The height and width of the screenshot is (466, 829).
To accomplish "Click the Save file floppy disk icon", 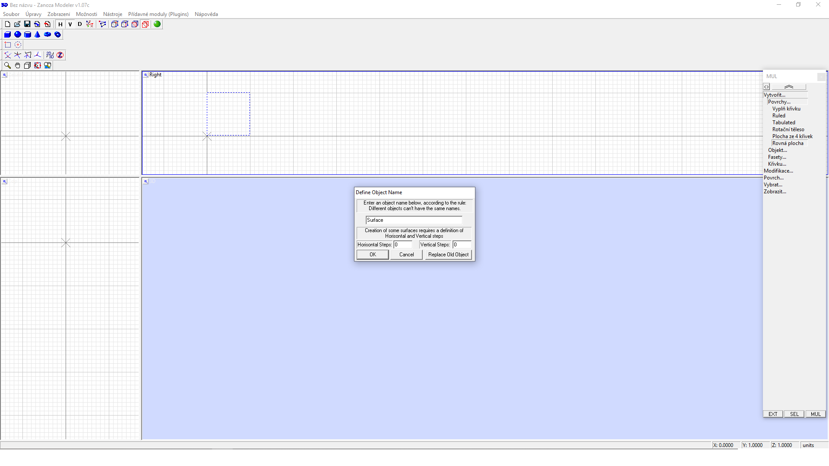I will [27, 24].
